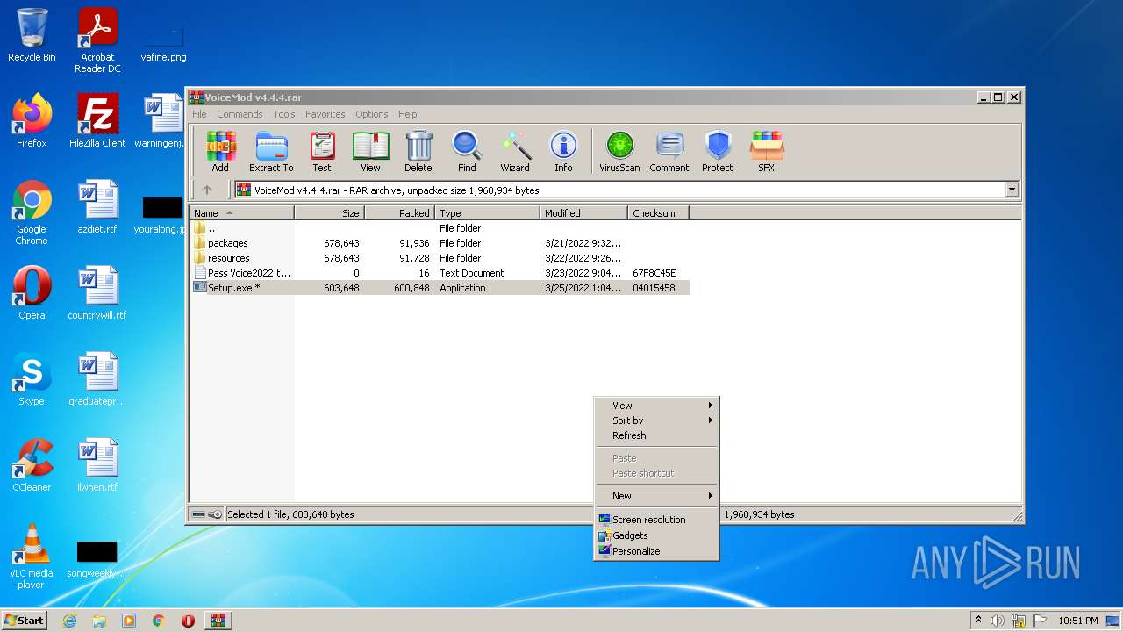Choose Personalize from context menu
Image resolution: width=1123 pixels, height=632 pixels.
coord(656,551)
